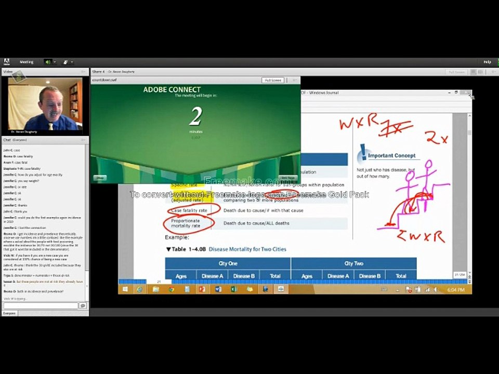Click the webcam video of Dr. Steven Dougherty
This screenshot has height=374, width=499.
point(45,104)
